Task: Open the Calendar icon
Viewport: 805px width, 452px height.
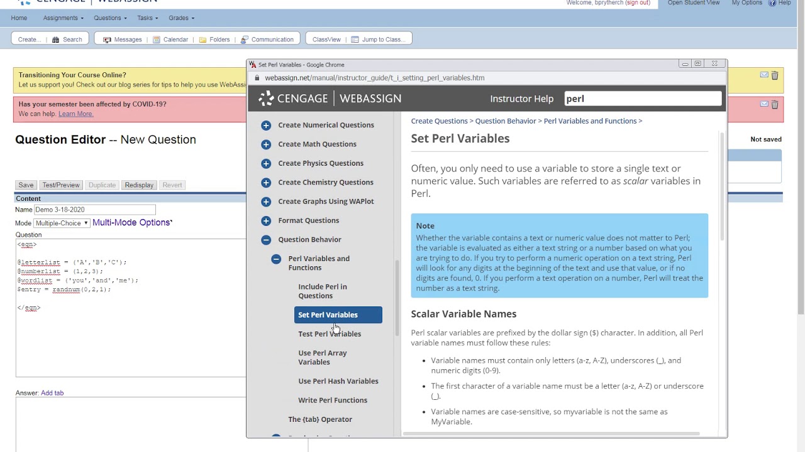Action: [156, 40]
